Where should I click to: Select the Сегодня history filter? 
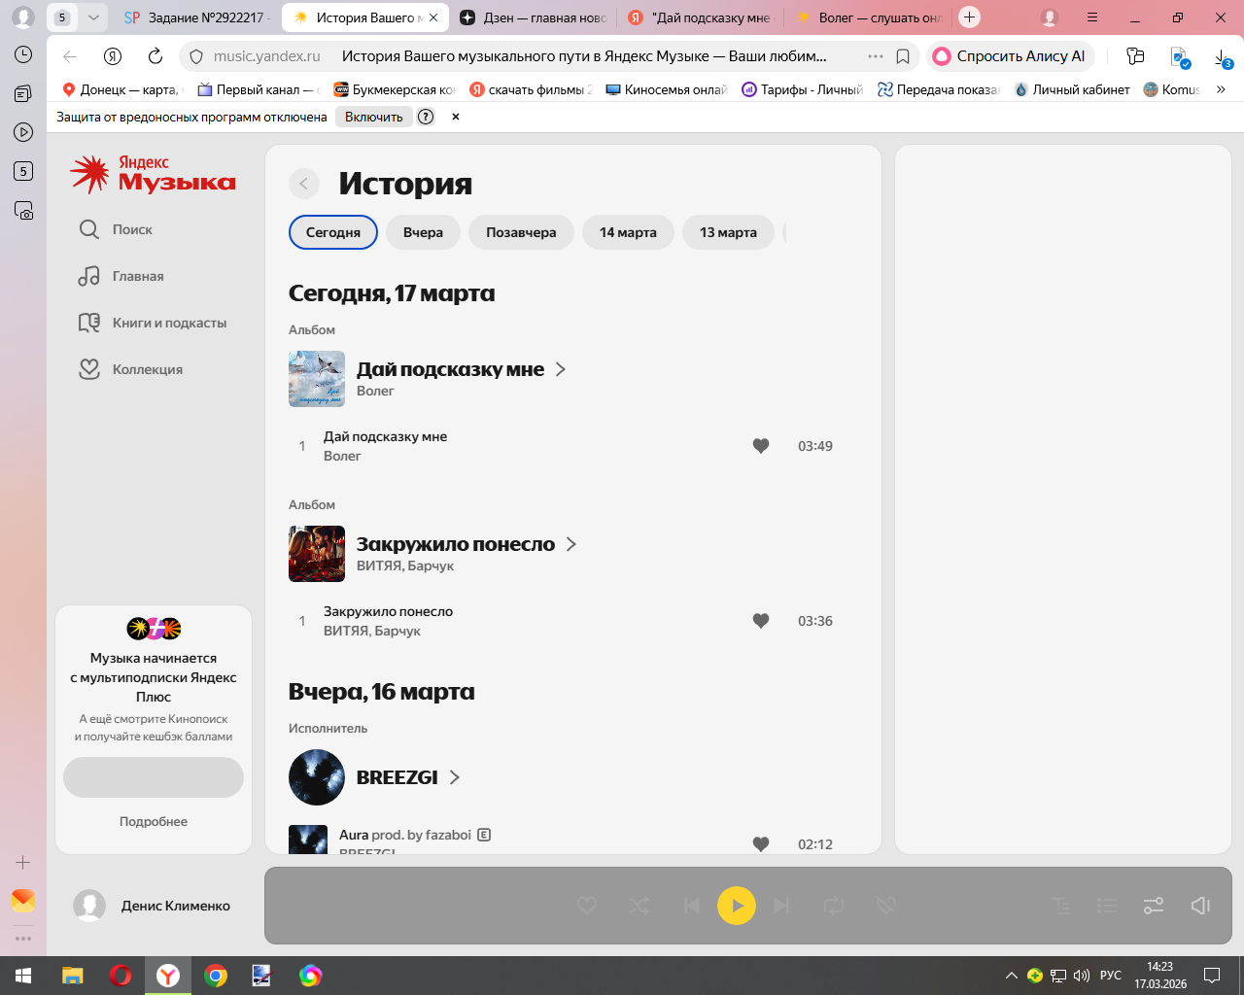pyautogui.click(x=333, y=232)
